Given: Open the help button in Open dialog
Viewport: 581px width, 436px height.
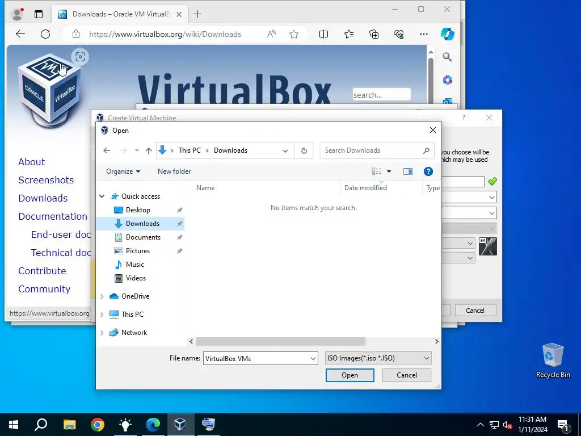Looking at the screenshot, I should click(x=428, y=171).
